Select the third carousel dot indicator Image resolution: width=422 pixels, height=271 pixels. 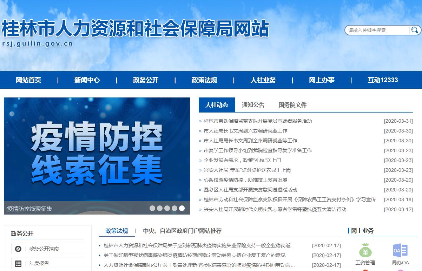click(167, 208)
